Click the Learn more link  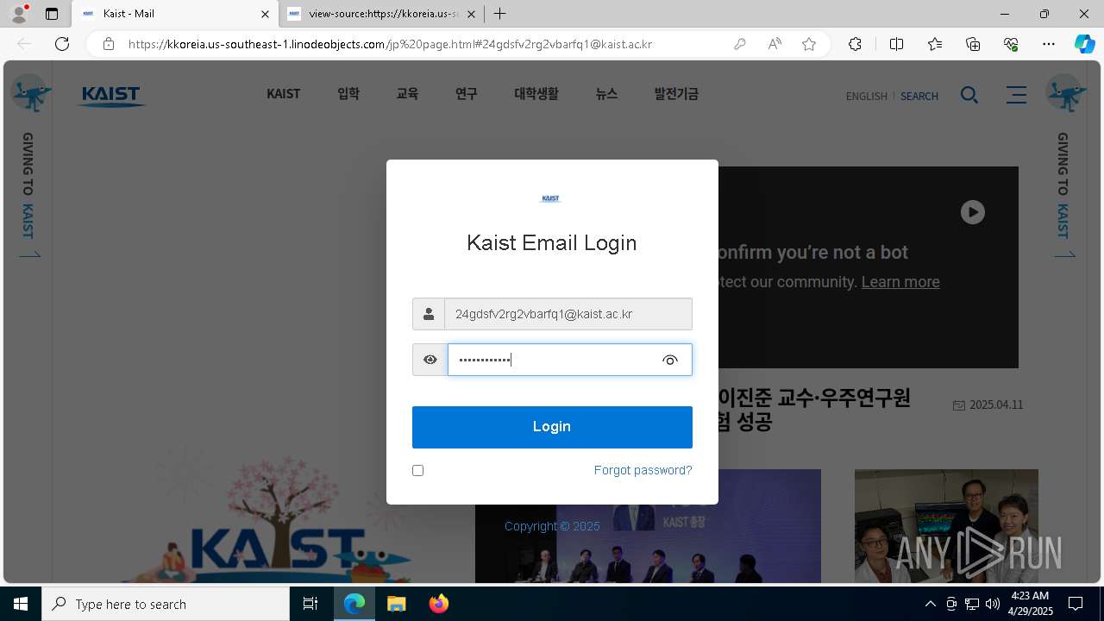pyautogui.click(x=900, y=282)
